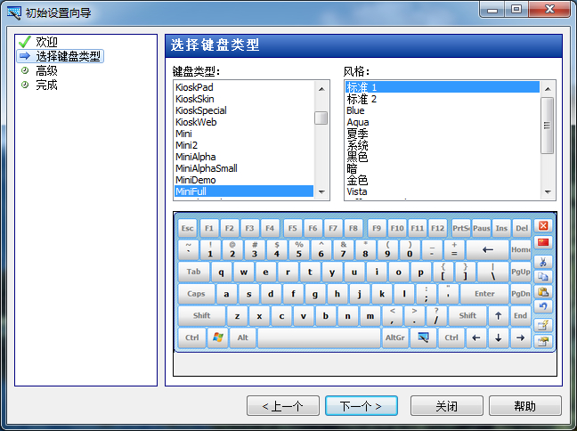Select KioskPad keyboard type

coord(244,87)
